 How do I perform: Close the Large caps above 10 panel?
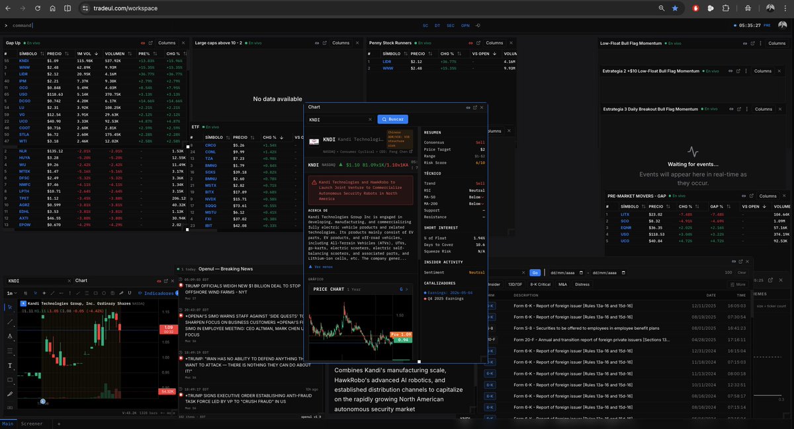(358, 43)
